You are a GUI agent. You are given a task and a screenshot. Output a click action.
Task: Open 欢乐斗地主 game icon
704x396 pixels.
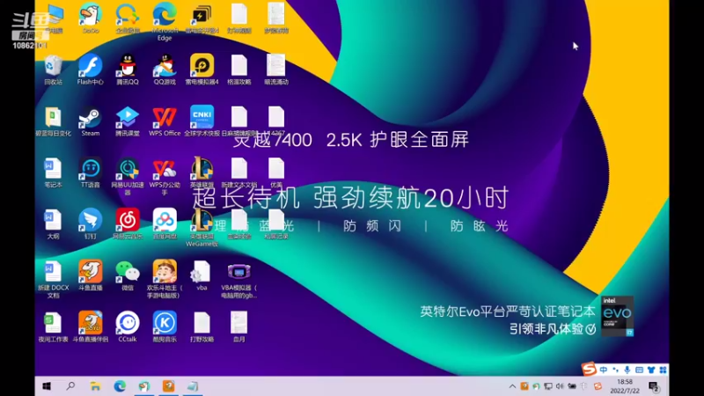click(x=165, y=279)
